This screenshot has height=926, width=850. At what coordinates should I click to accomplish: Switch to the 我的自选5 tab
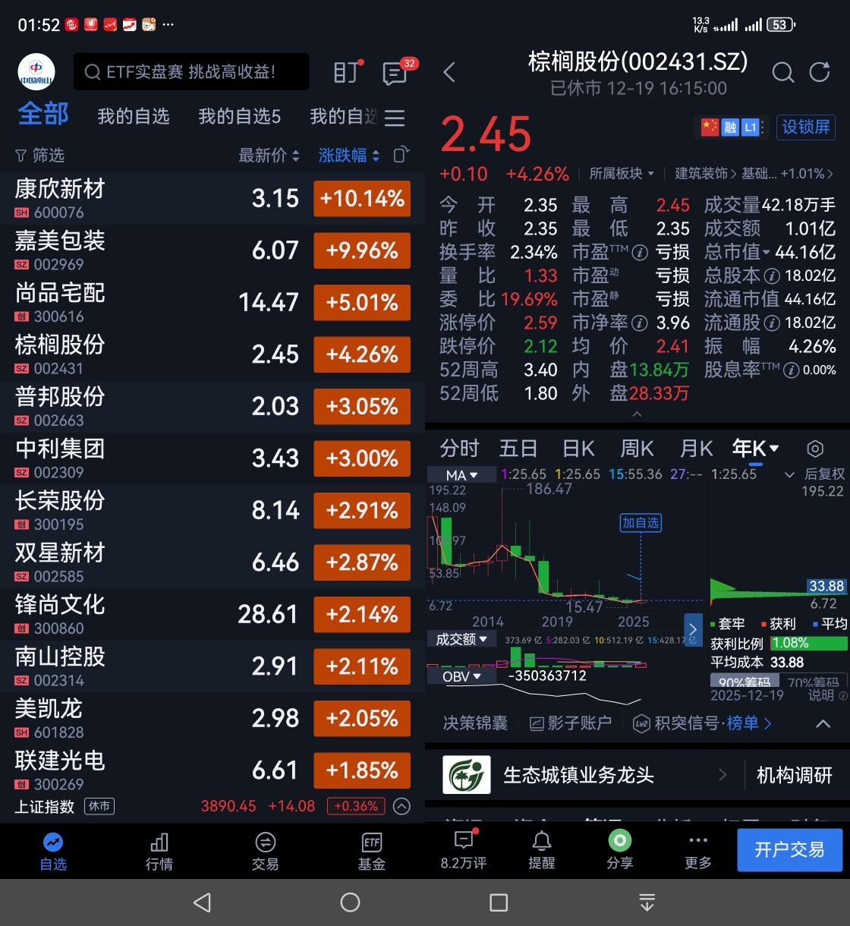click(240, 116)
